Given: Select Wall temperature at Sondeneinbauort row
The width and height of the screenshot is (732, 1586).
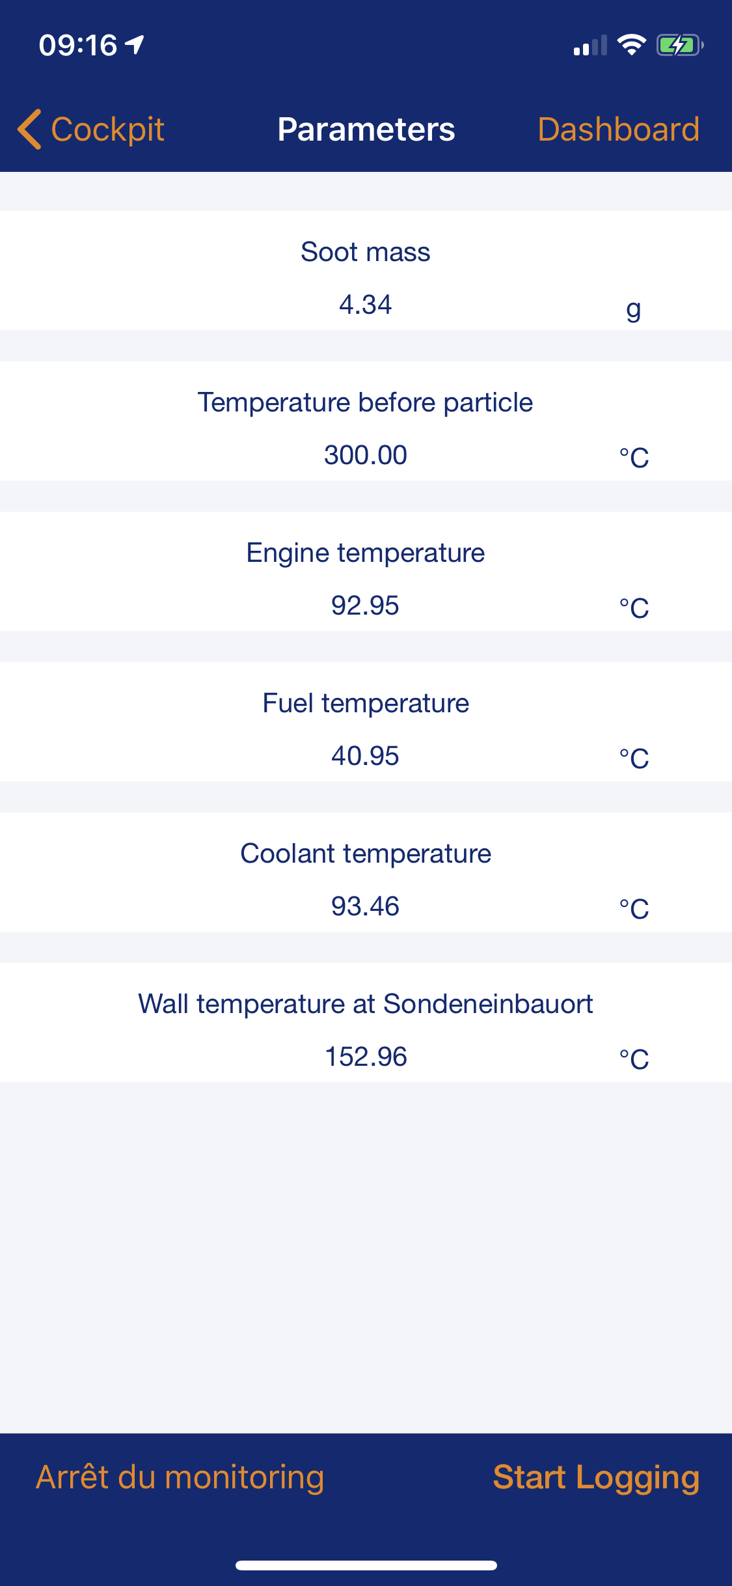Looking at the screenshot, I should (366, 1022).
